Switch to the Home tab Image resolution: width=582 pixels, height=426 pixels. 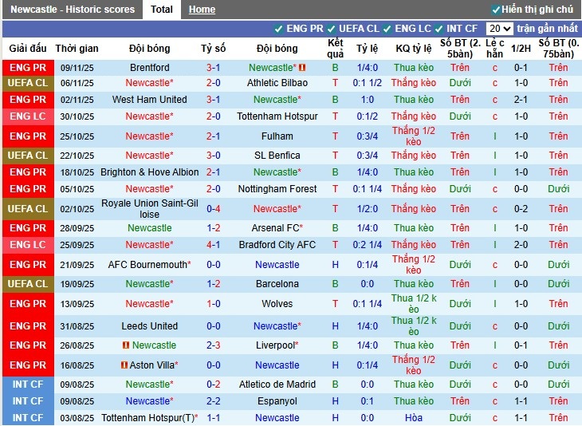pyautogui.click(x=202, y=10)
